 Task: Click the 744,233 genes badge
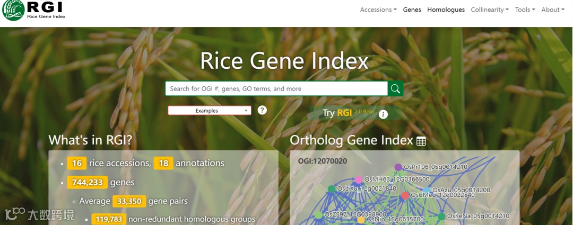[88, 182]
